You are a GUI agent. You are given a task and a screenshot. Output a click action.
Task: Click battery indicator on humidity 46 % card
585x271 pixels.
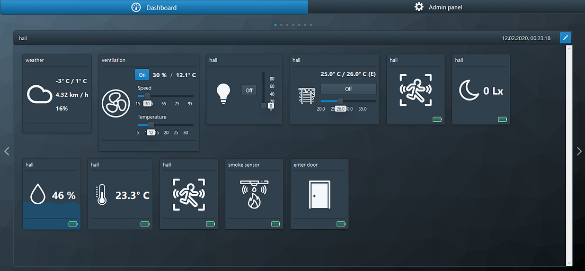point(73,224)
